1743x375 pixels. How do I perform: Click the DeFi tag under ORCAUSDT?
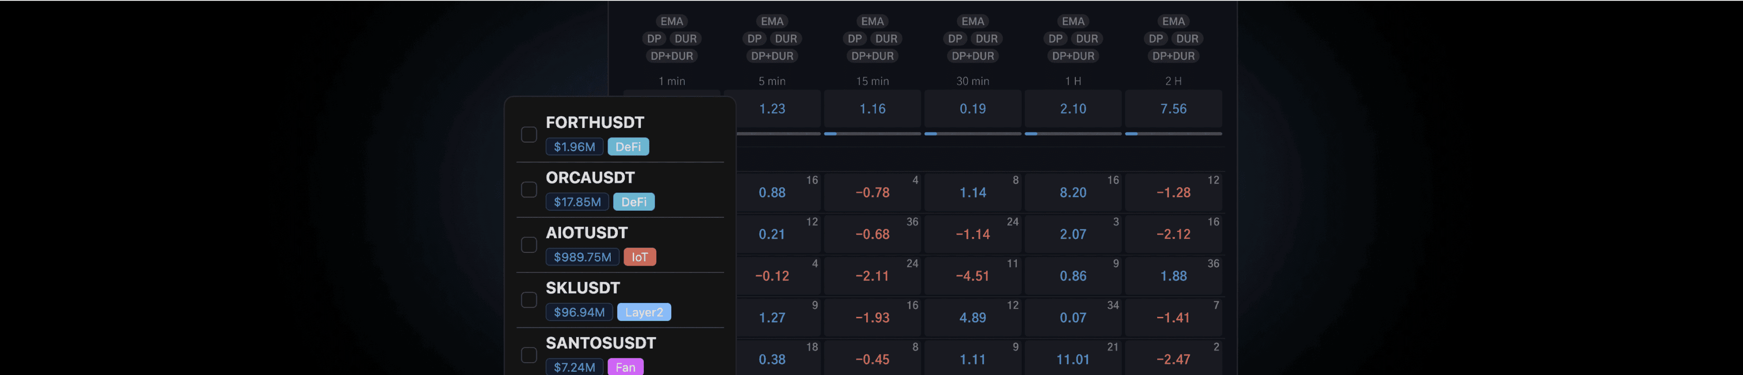tap(633, 202)
